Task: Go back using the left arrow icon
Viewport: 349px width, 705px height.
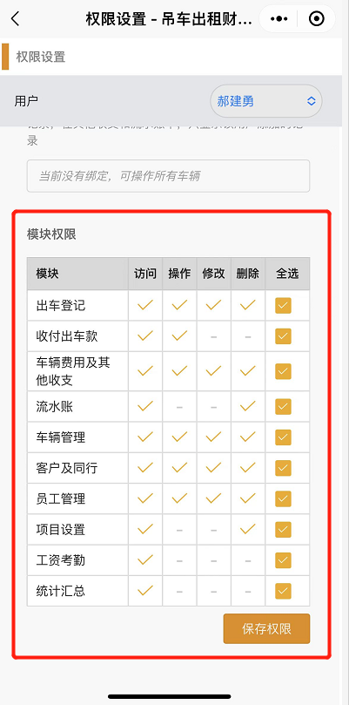Action: click(x=16, y=19)
